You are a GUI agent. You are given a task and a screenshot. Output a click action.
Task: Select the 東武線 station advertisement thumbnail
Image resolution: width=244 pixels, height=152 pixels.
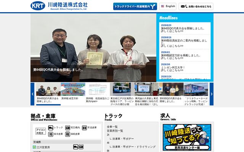point(147,94)
